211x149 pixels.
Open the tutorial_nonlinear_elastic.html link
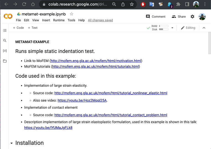(x=111, y=93)
